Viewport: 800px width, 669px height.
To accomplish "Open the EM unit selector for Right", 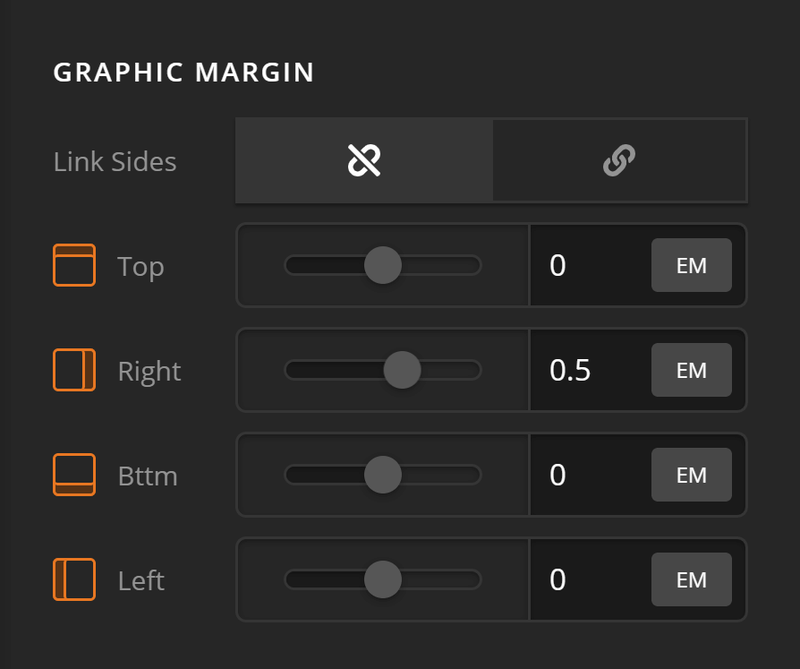I will coord(691,370).
